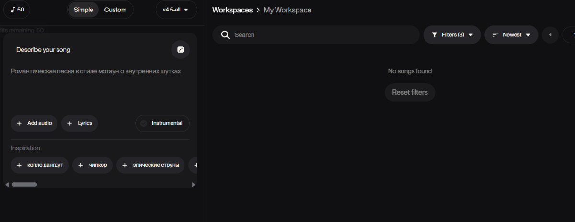Expand the Newest sort dropdown
Screen dimensions: 575x222
pos(511,35)
